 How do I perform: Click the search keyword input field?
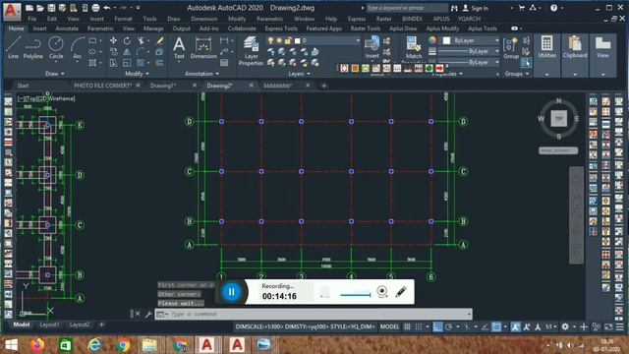(x=406, y=8)
